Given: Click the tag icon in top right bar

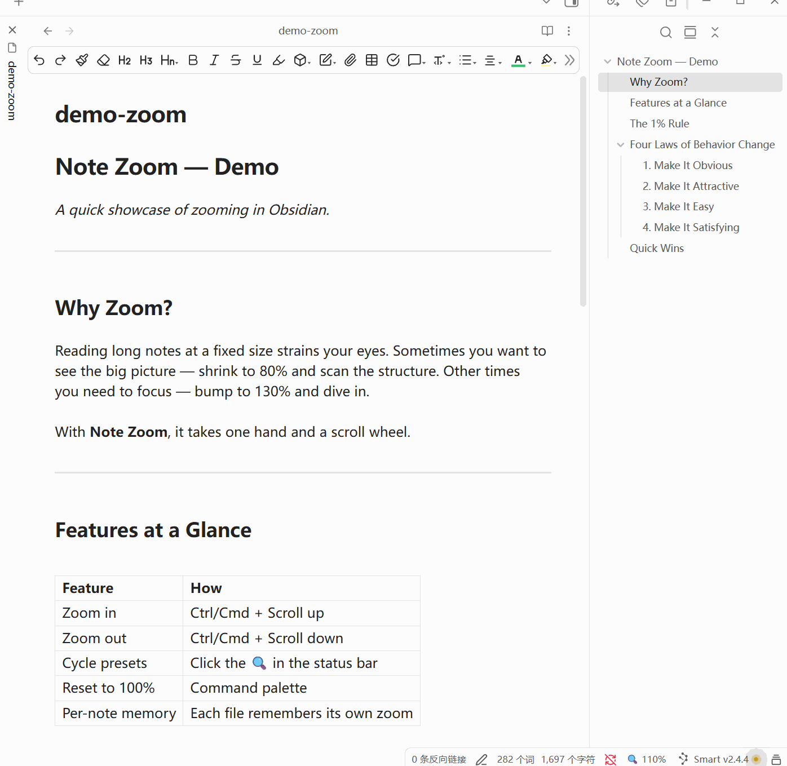Looking at the screenshot, I should 642,3.
